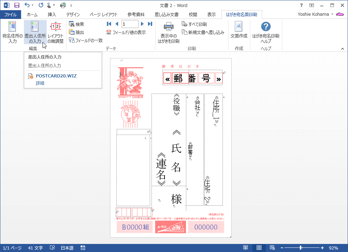
Task: Switch to the 表示 tab
Action: tap(211, 15)
